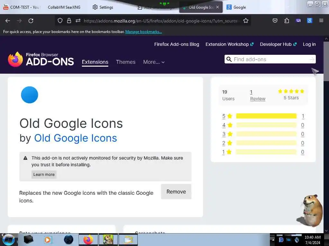Focus the Find add-ons search field
The width and height of the screenshot is (329, 246).
click(x=270, y=59)
